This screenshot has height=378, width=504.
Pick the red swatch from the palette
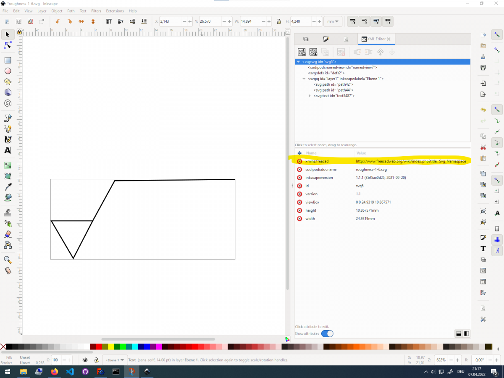coord(99,346)
